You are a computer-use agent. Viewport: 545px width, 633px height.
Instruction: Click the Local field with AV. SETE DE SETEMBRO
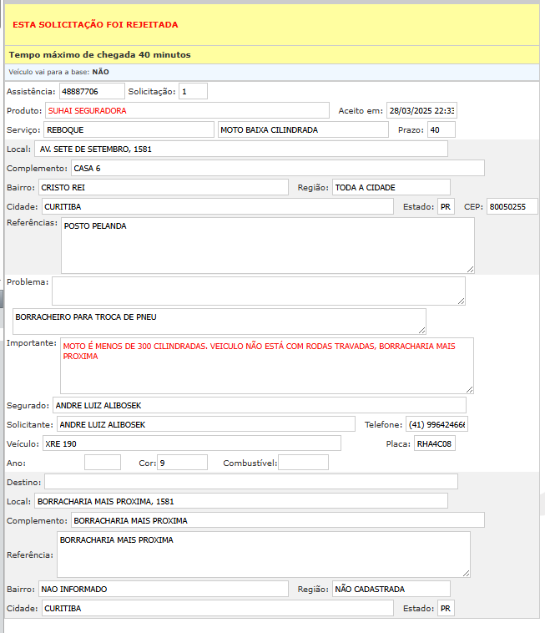[241, 149]
